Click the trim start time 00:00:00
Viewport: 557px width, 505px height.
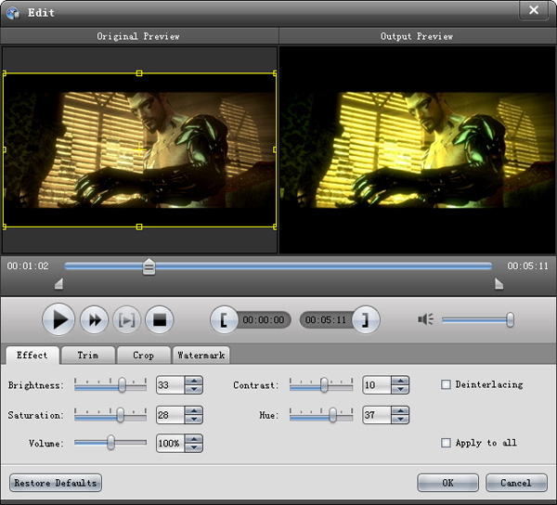click(264, 320)
